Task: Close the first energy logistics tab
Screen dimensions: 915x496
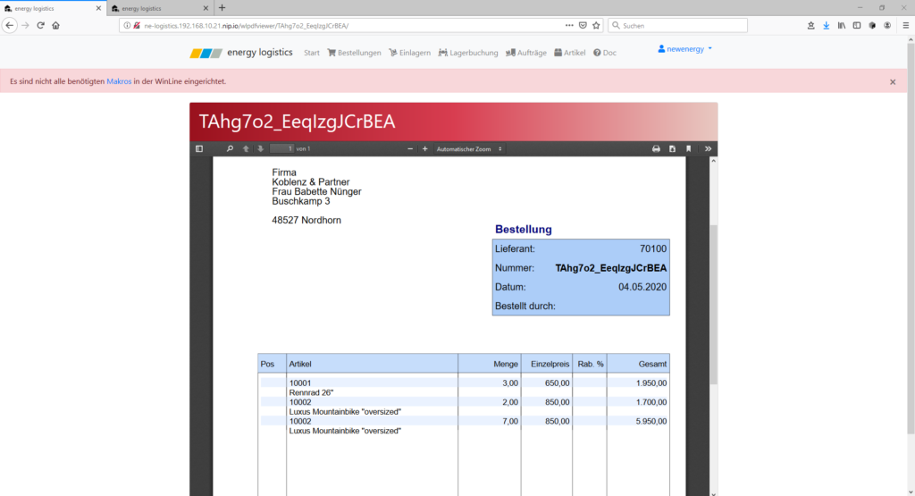Action: point(98,8)
